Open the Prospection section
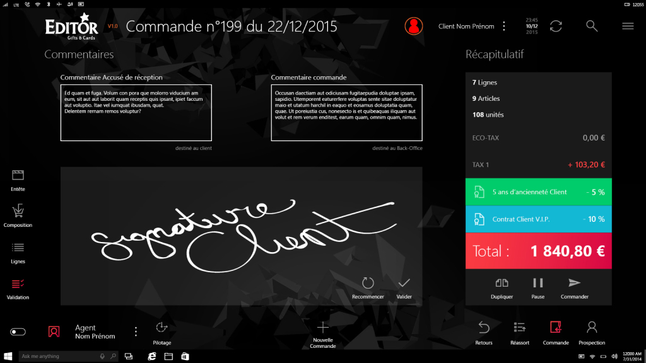Image resolution: width=646 pixels, height=363 pixels. point(592,328)
